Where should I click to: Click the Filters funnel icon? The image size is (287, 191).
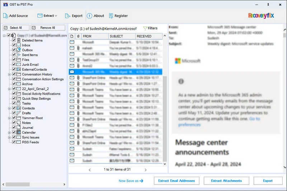tap(145, 28)
